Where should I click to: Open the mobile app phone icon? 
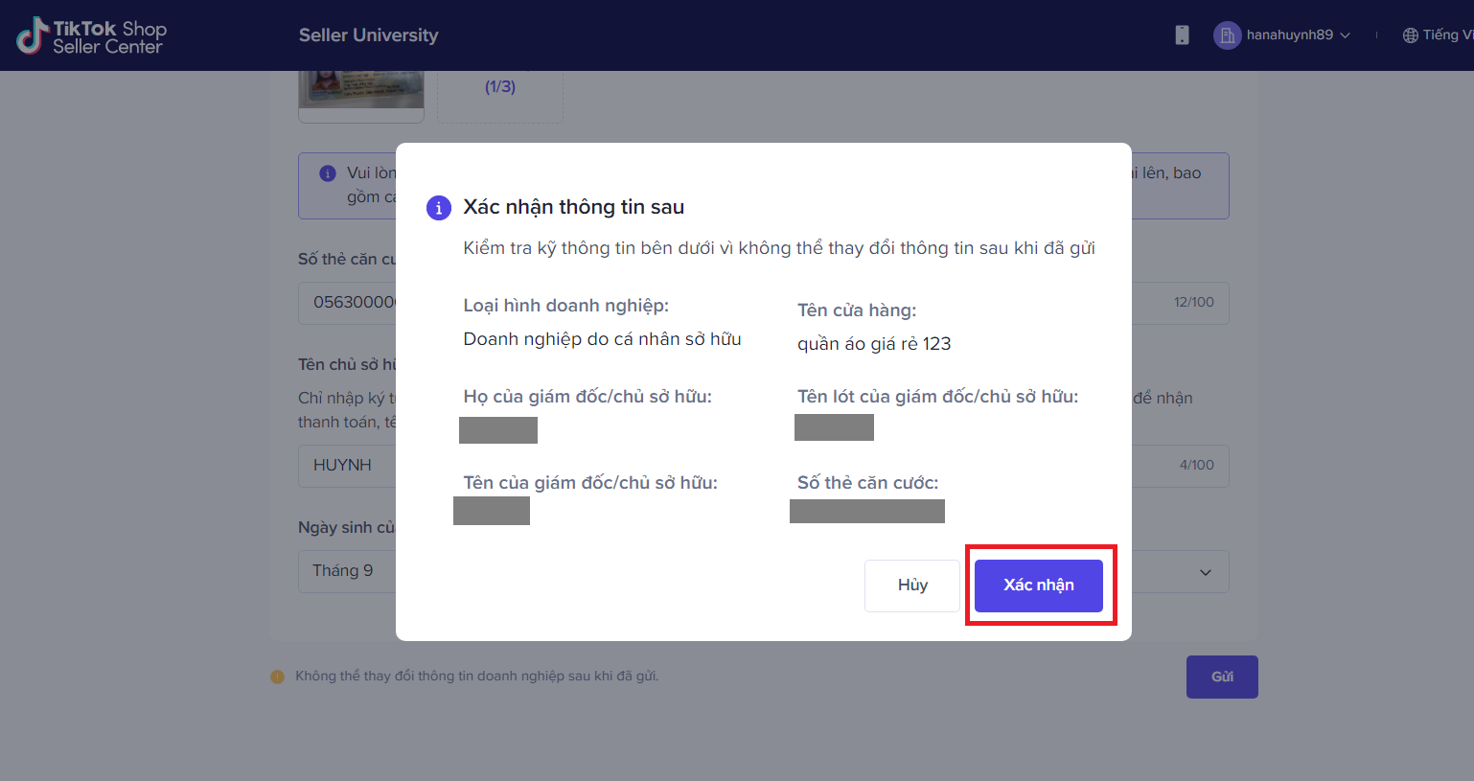[x=1182, y=35]
